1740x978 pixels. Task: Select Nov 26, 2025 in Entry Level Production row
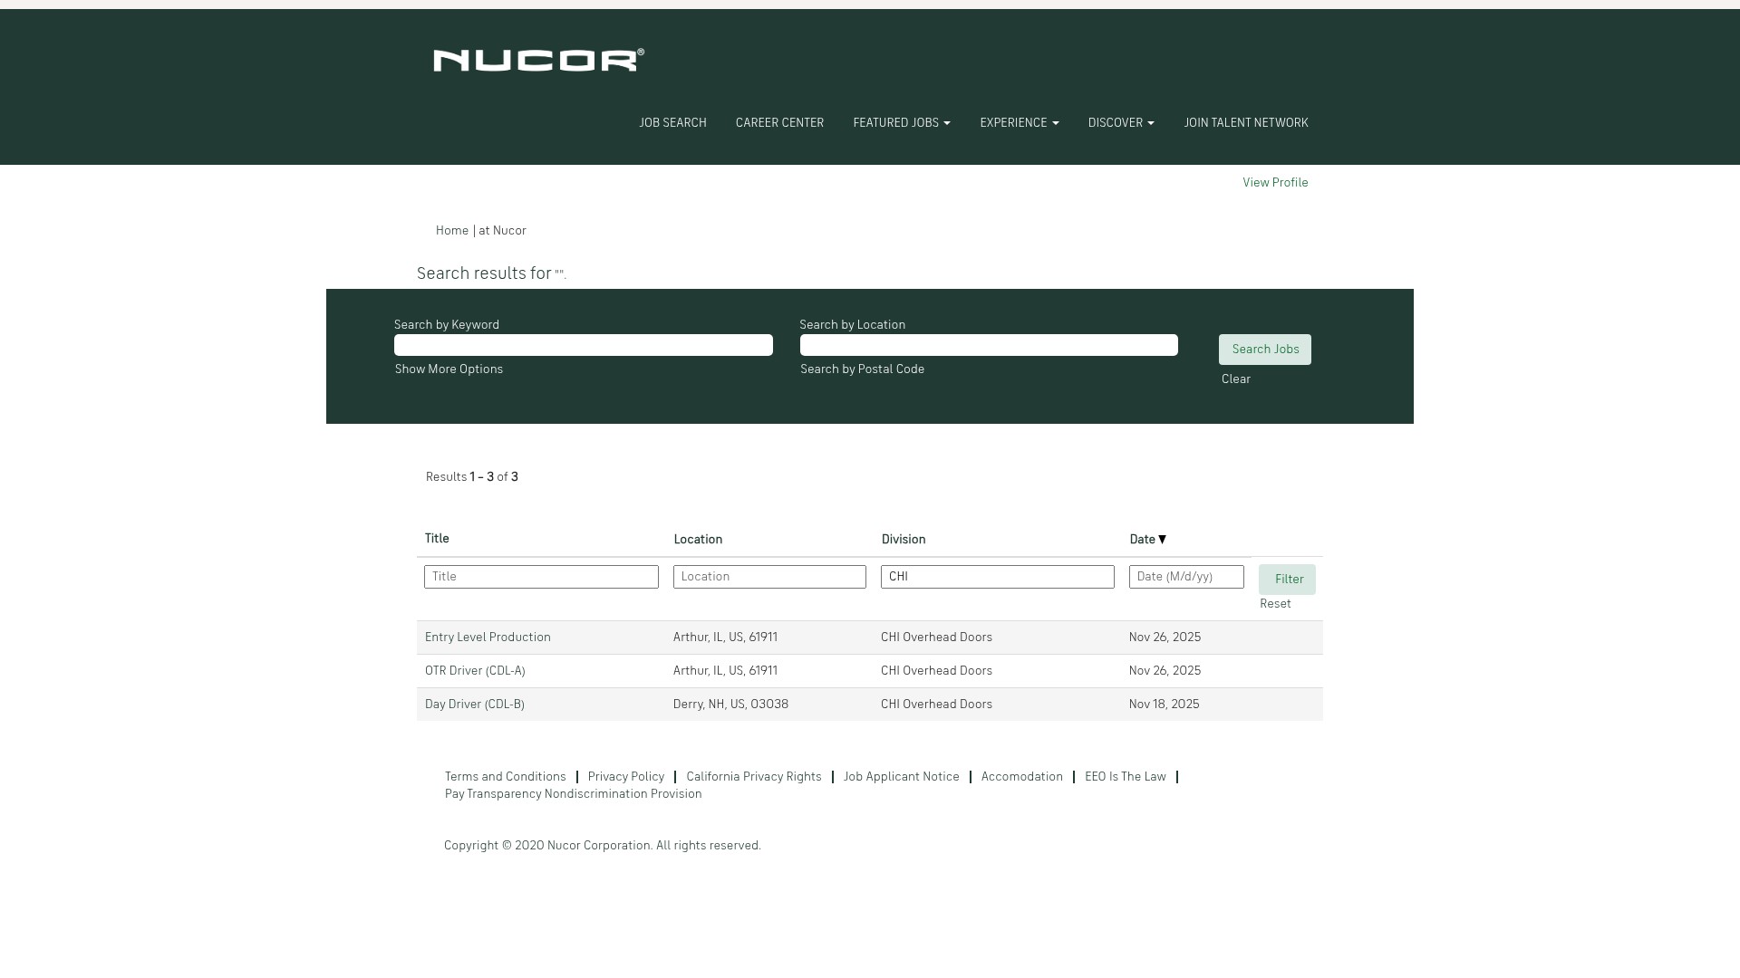coord(1165,638)
